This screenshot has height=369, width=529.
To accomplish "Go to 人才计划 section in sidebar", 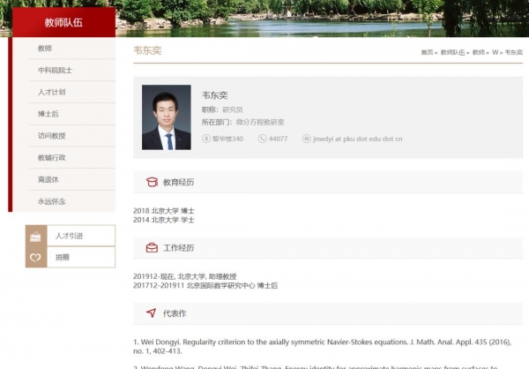I will point(51,92).
